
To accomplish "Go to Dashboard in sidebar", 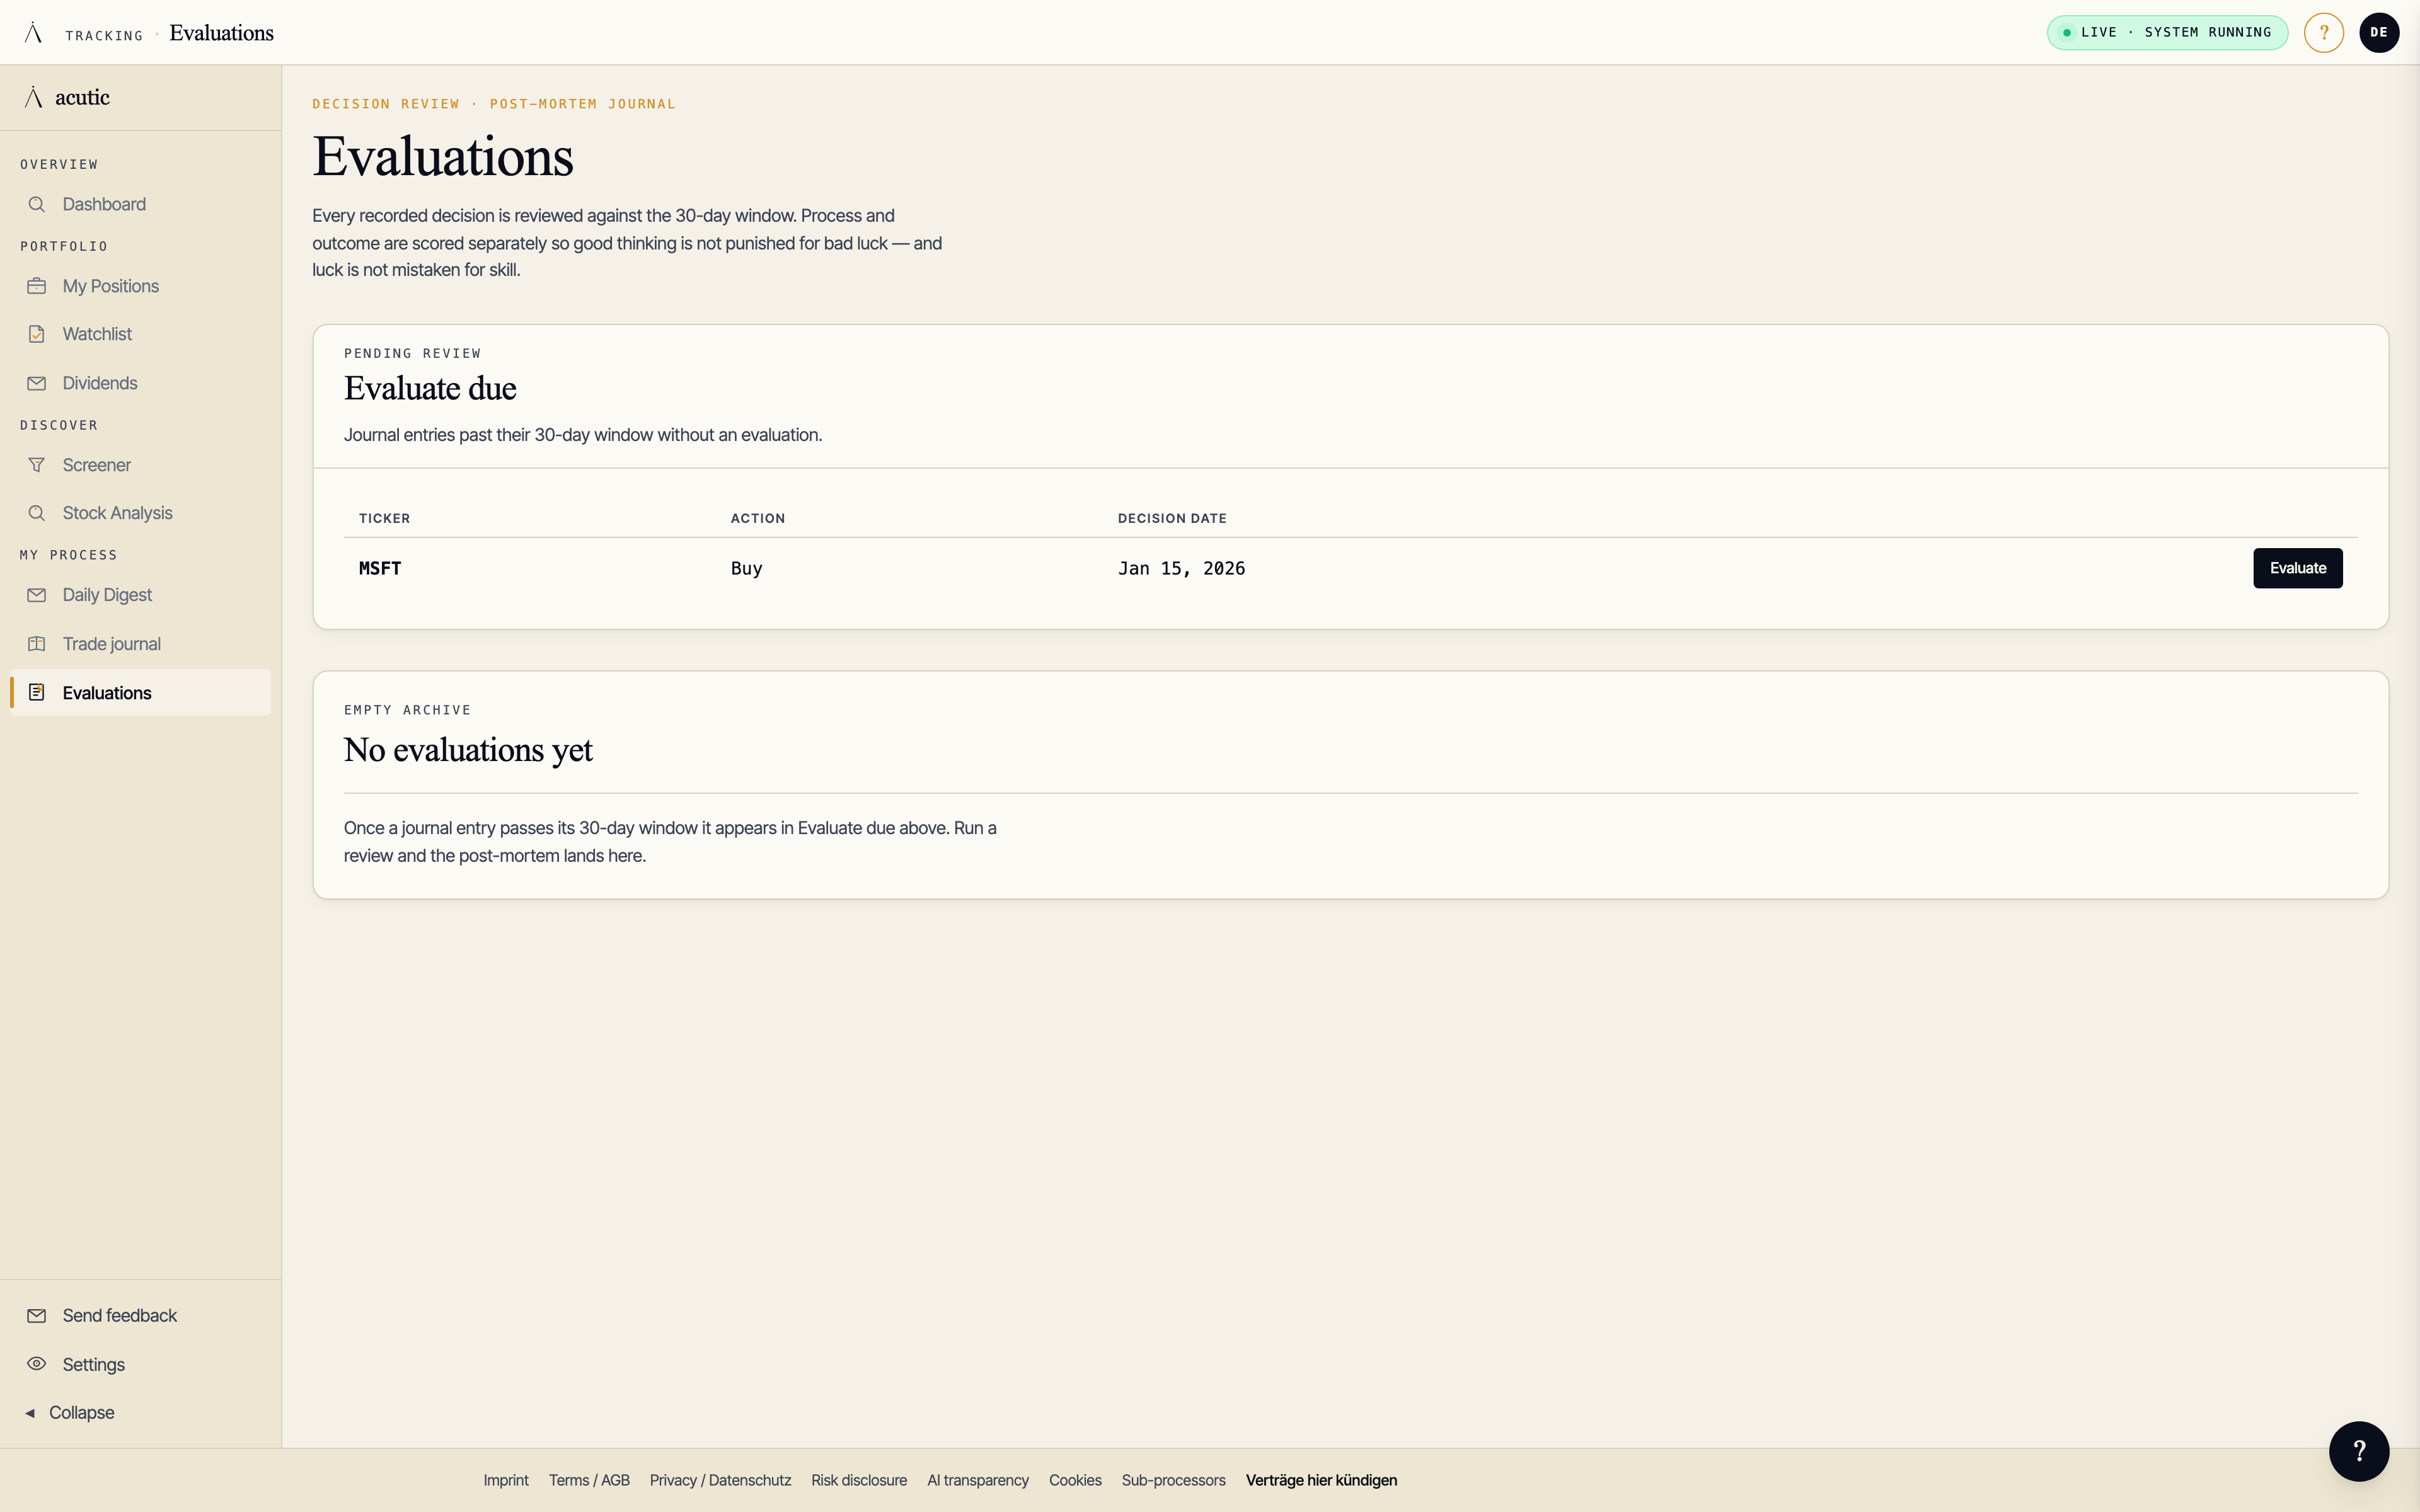I will (x=140, y=204).
